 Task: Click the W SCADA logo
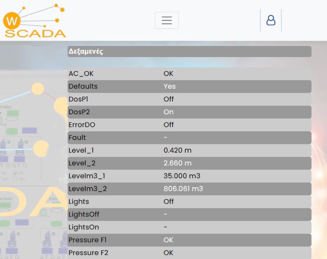[34, 21]
